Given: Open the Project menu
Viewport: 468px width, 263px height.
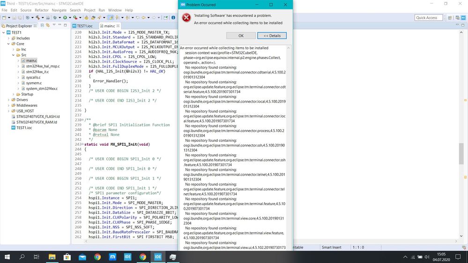Looking at the screenshot, I should [89, 10].
